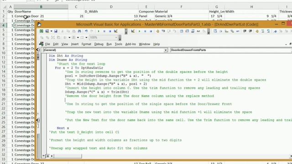292x164 pixels.
Task: Click Step Into on the Debug toolbar
Action: click(x=163, y=31)
